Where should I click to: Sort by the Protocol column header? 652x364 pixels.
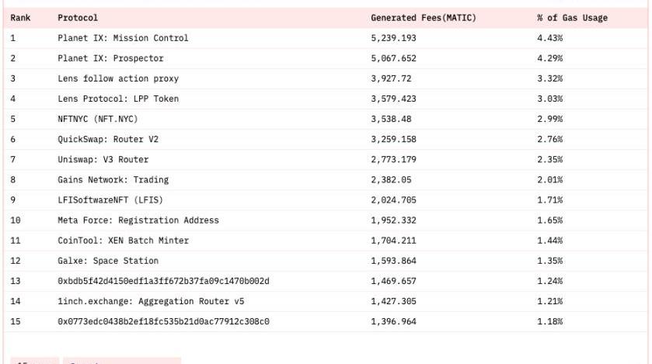pyautogui.click(x=78, y=18)
